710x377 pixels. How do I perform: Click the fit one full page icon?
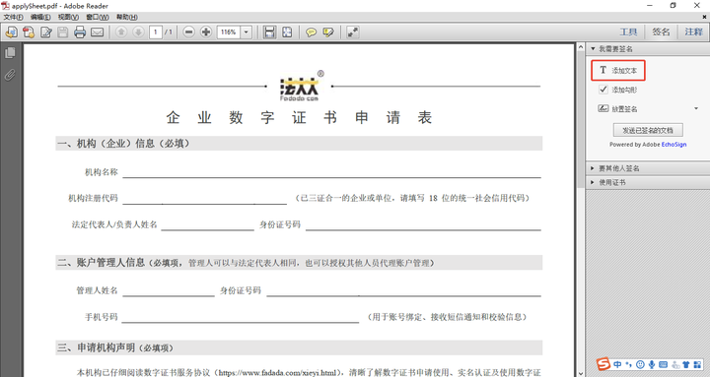[287, 32]
